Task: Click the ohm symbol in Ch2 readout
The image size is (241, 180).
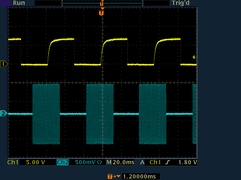Action: [x=99, y=162]
